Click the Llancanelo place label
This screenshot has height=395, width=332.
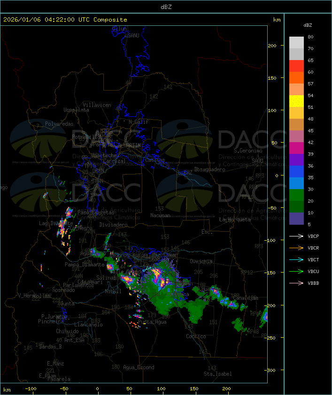click(88, 325)
